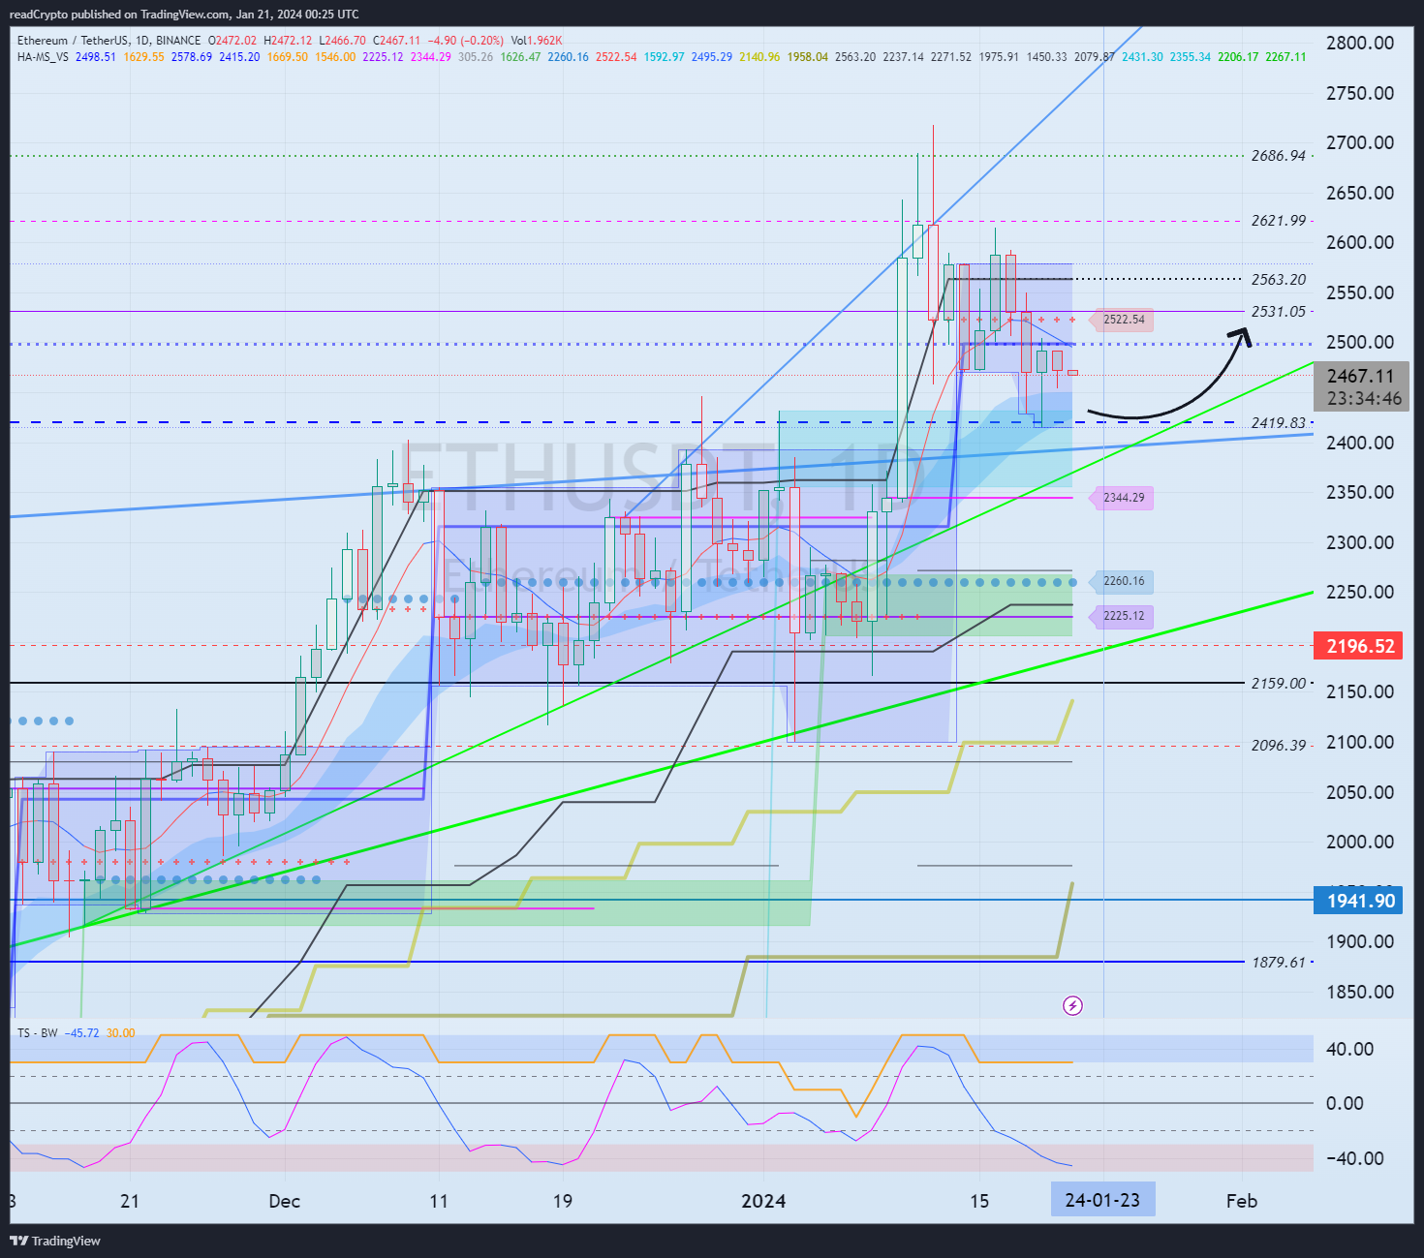The image size is (1424, 1258).
Task: Click the readCrypto published header text
Action: (184, 15)
